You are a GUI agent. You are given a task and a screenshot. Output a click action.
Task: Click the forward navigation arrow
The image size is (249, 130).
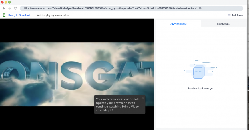[x=9, y=8]
